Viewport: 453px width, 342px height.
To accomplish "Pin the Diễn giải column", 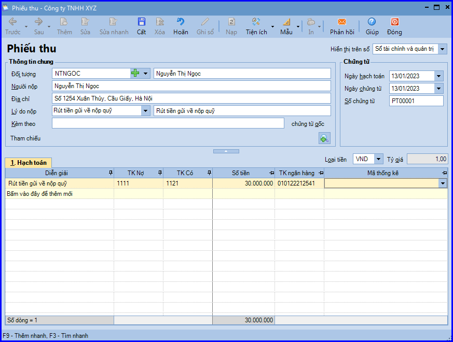I will 111,173.
